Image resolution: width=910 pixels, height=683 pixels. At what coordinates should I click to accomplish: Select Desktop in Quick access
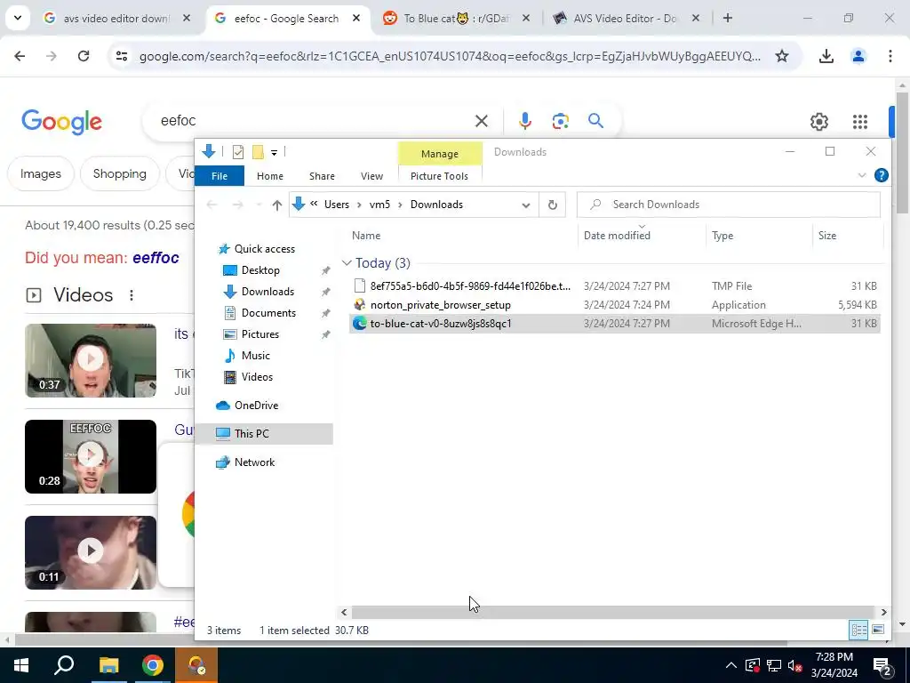(260, 270)
